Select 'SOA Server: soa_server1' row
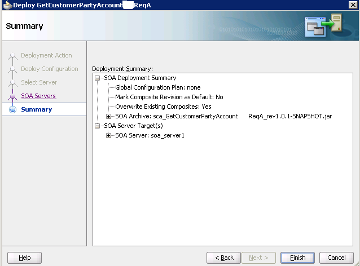Screen dimensions: 360x266 pos(150,135)
